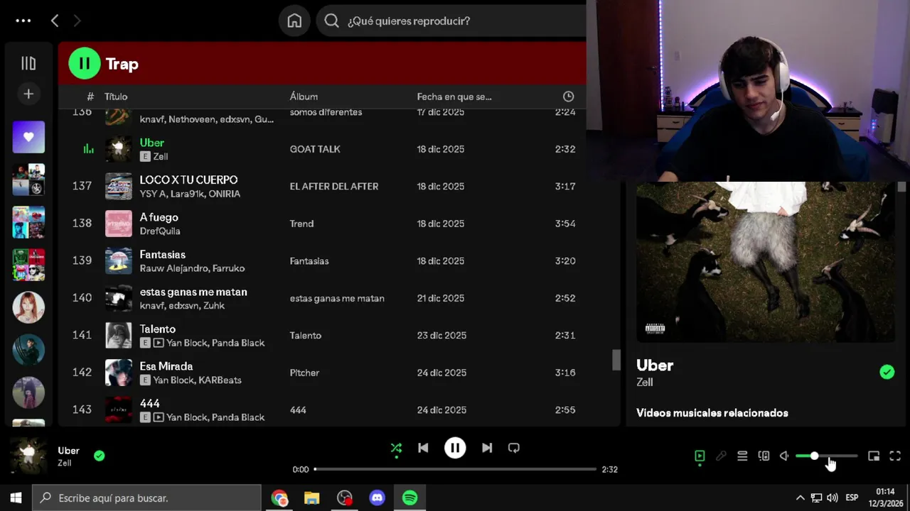
Task: Open the play queue
Action: pyautogui.click(x=742, y=456)
